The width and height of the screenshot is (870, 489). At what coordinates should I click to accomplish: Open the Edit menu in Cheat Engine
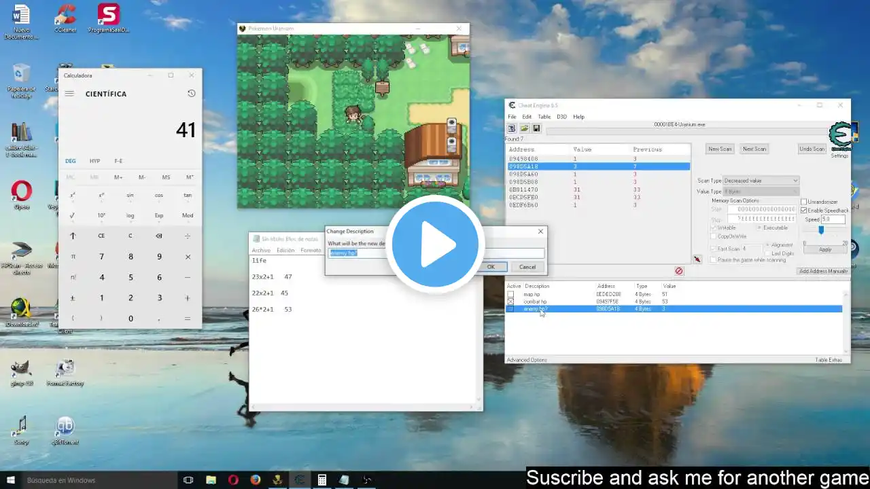click(527, 117)
